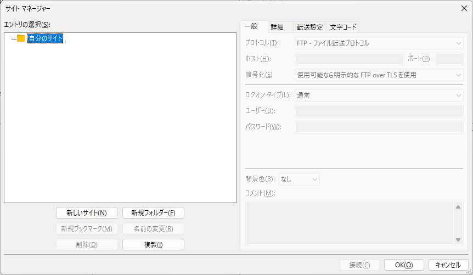Screen dimensions: 473x275
Task: Click the パスワード input field
Action: click(x=379, y=127)
